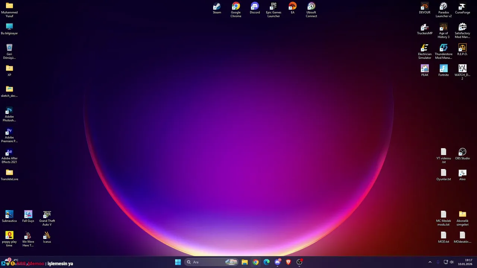477x268 pixels.
Task: Select the Subnautica game shortcut
Action: pos(9,217)
